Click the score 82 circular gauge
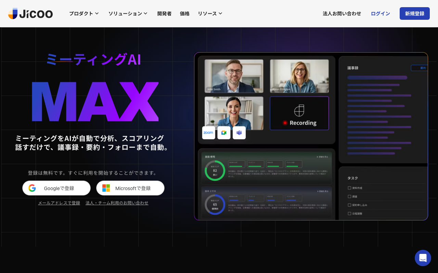 [x=215, y=171]
